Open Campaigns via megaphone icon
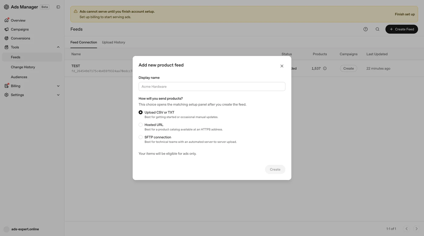 pyautogui.click(x=6, y=29)
